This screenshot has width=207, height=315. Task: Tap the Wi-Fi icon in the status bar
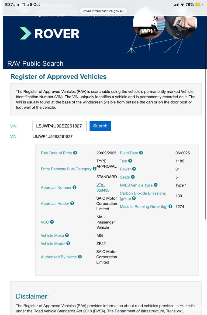click(182, 4)
